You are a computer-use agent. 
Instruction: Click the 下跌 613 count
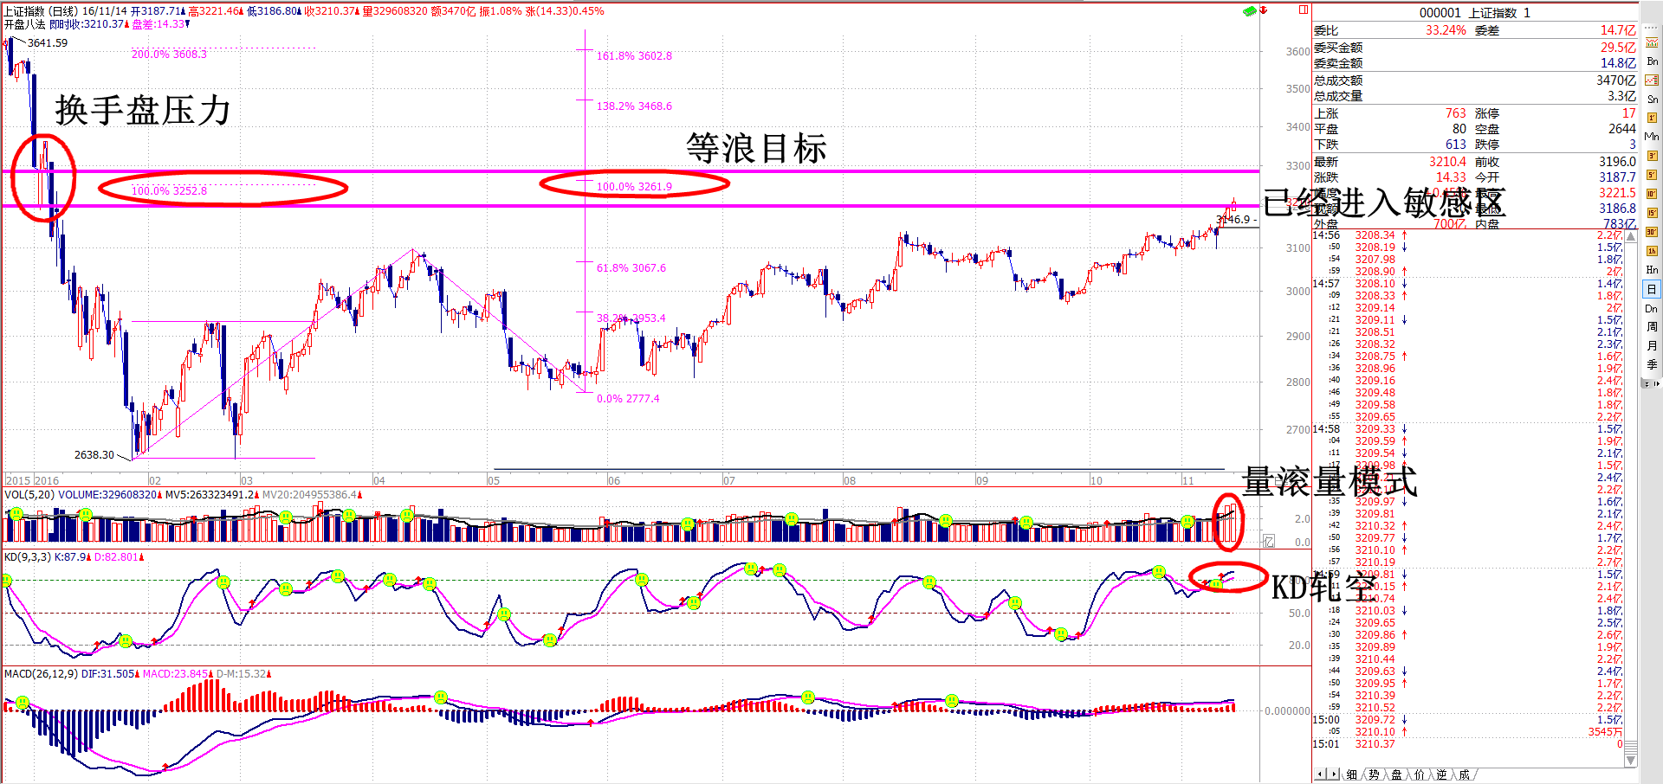pos(1456,145)
